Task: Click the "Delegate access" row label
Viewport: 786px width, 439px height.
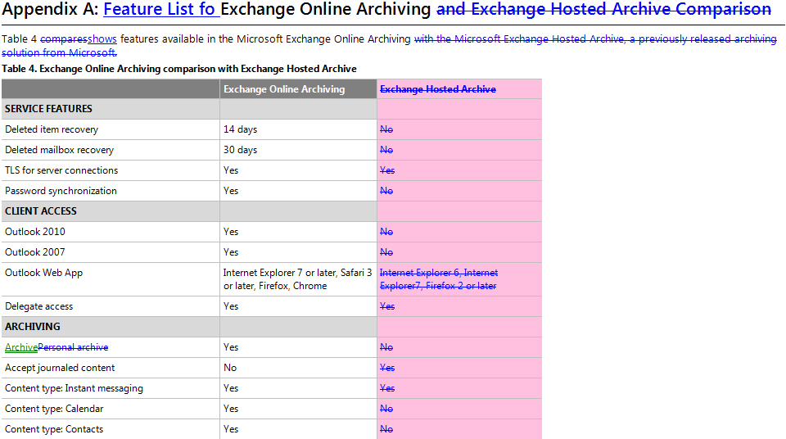Action: pyautogui.click(x=38, y=306)
